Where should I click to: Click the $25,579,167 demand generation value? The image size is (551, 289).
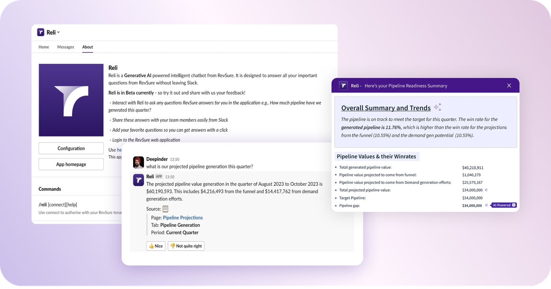pyautogui.click(x=472, y=182)
